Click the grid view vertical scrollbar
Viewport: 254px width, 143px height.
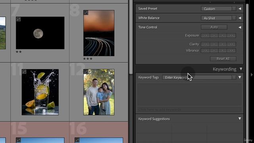pyautogui.click(x=131, y=37)
